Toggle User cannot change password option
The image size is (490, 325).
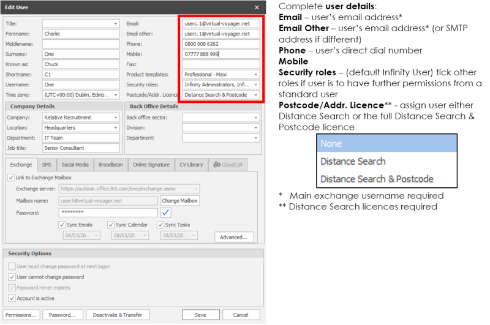tap(12, 277)
